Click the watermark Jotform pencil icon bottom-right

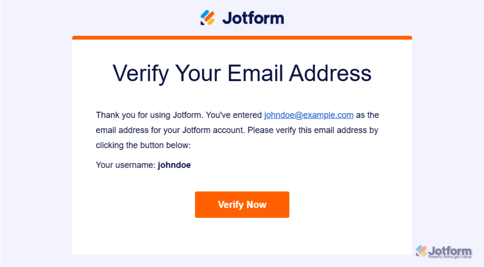point(421,251)
